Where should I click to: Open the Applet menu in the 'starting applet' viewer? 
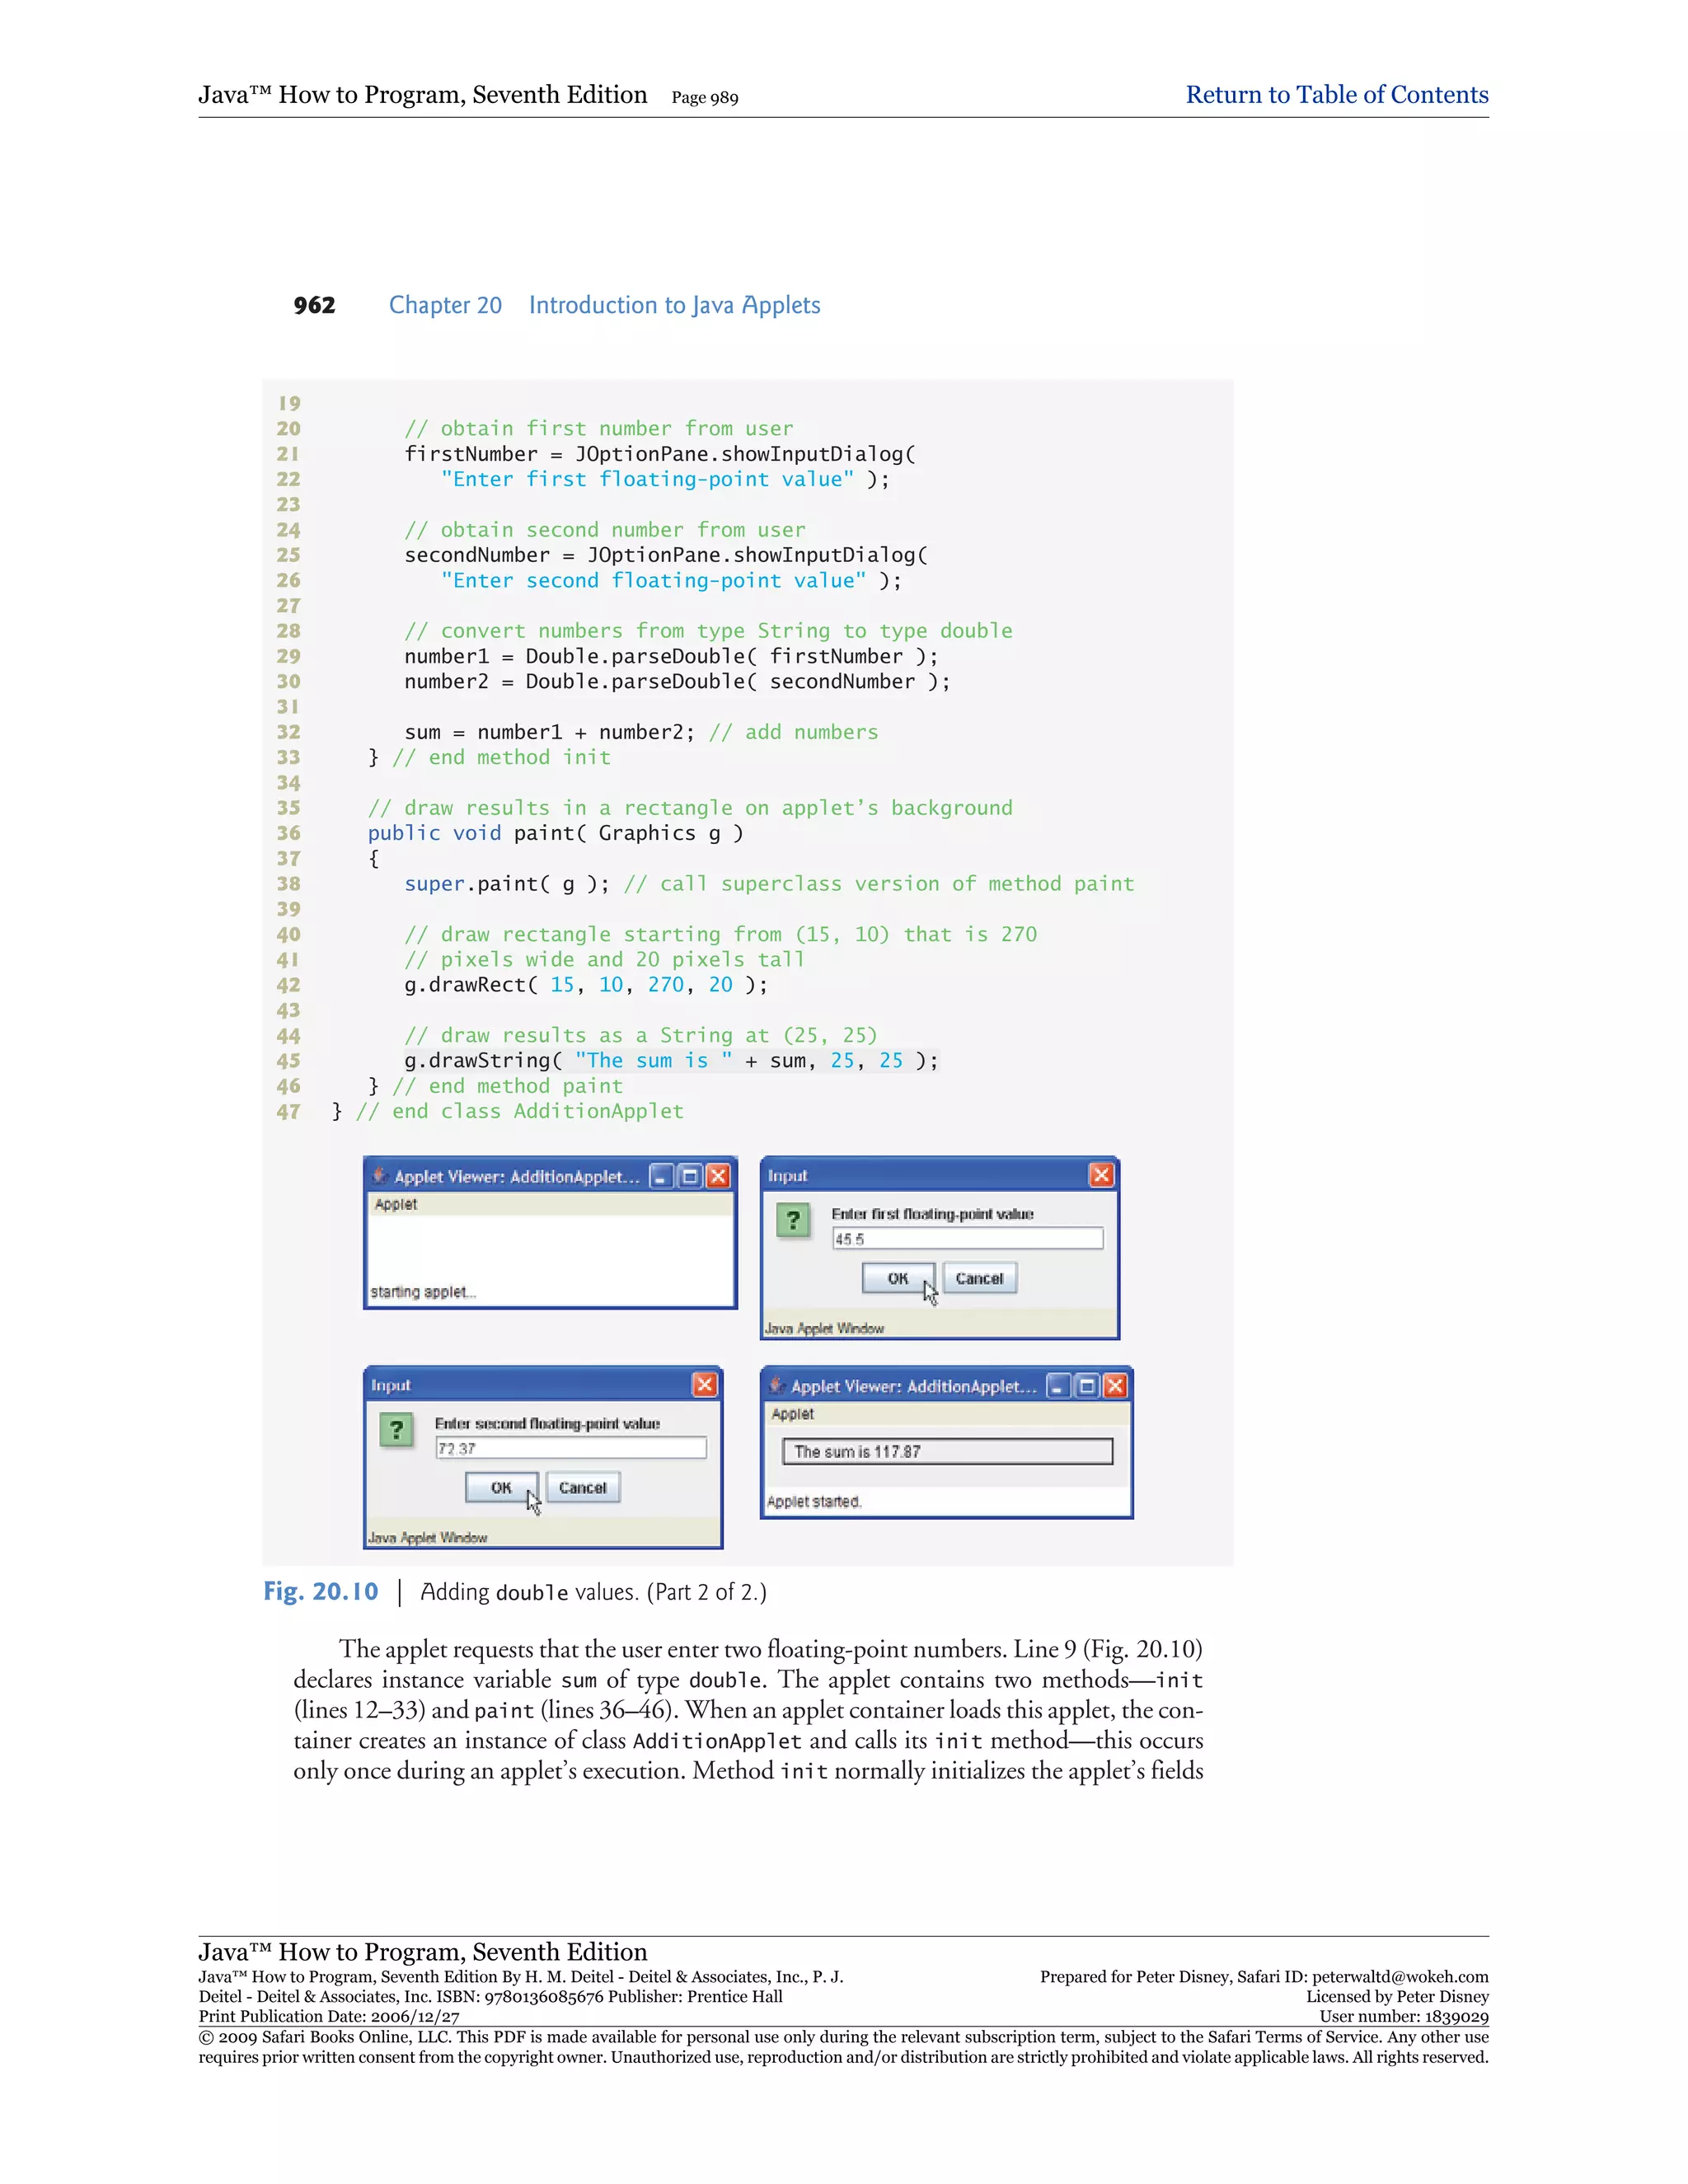[396, 1204]
